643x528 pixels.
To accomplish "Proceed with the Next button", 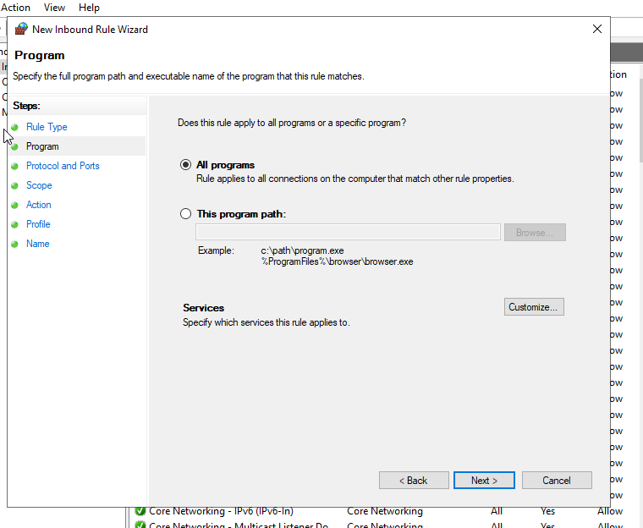I will pyautogui.click(x=484, y=480).
